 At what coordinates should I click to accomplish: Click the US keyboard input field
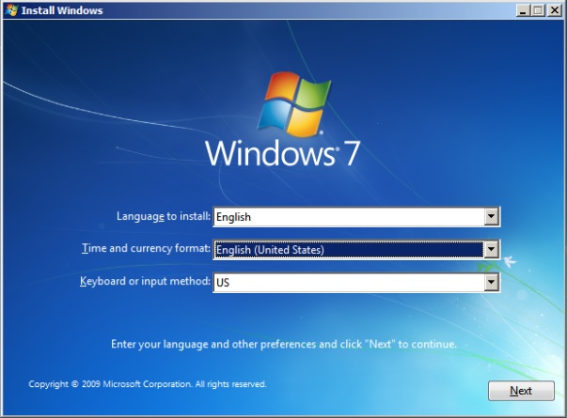[x=348, y=282]
